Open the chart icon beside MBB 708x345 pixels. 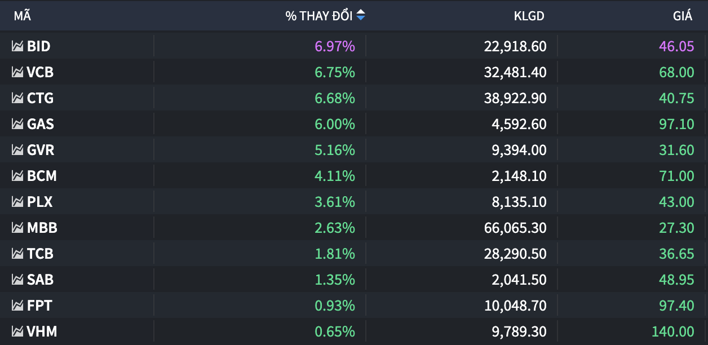tap(17, 228)
